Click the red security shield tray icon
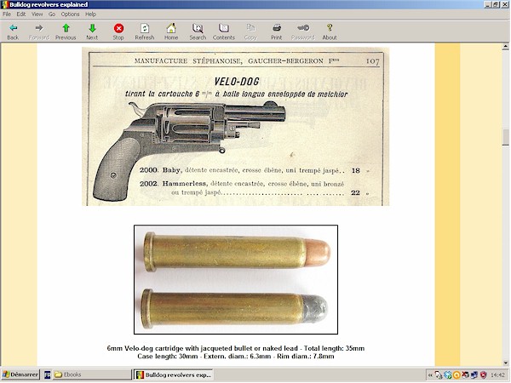 [483, 375]
